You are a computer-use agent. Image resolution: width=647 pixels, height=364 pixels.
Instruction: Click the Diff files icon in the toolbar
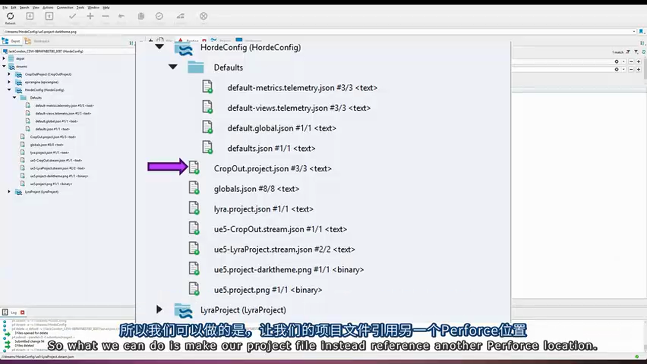pos(141,16)
